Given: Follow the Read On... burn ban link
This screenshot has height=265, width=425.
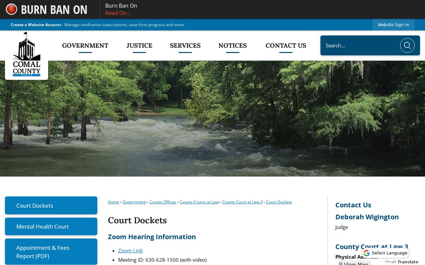Looking at the screenshot, I should click(118, 13).
